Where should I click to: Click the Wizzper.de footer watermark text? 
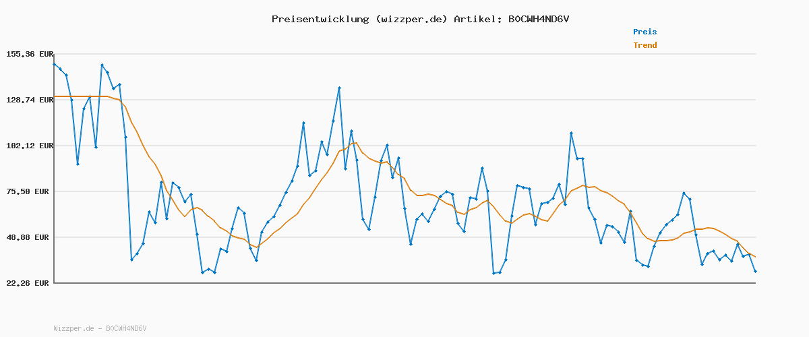(x=100, y=328)
